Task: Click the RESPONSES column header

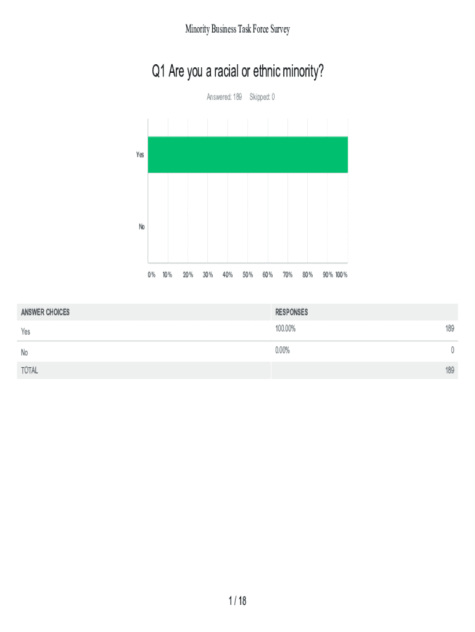Action: point(292,312)
